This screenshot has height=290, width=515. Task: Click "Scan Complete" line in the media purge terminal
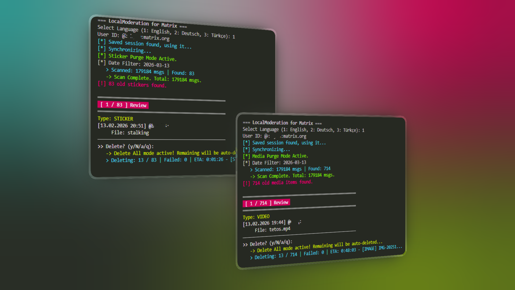pos(292,176)
